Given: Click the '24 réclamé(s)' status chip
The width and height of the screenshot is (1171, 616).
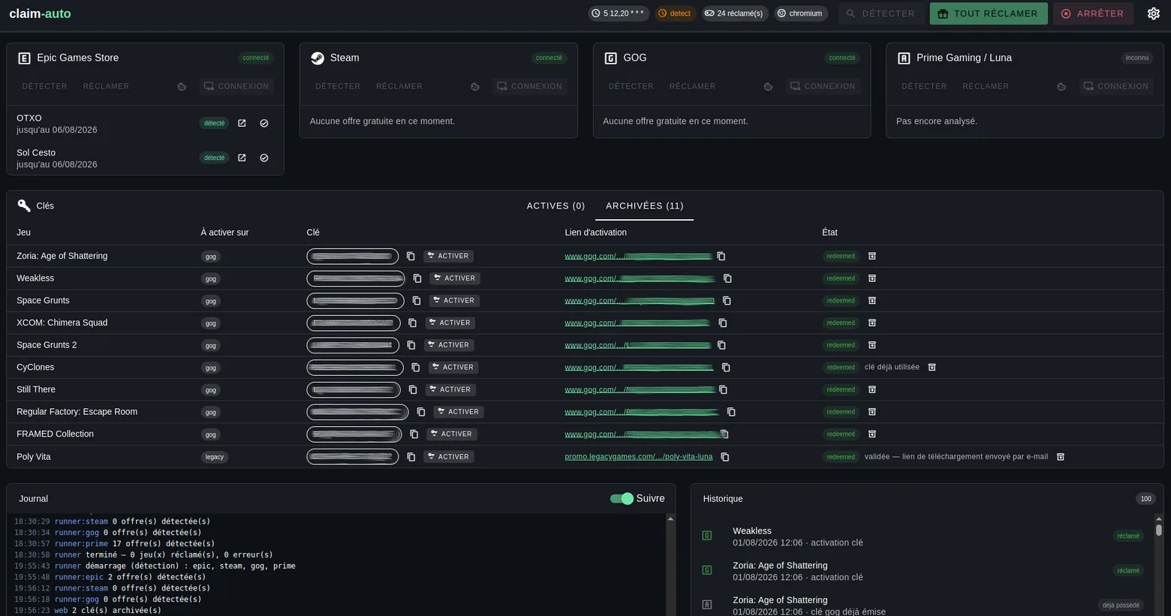Looking at the screenshot, I should 735,14.
